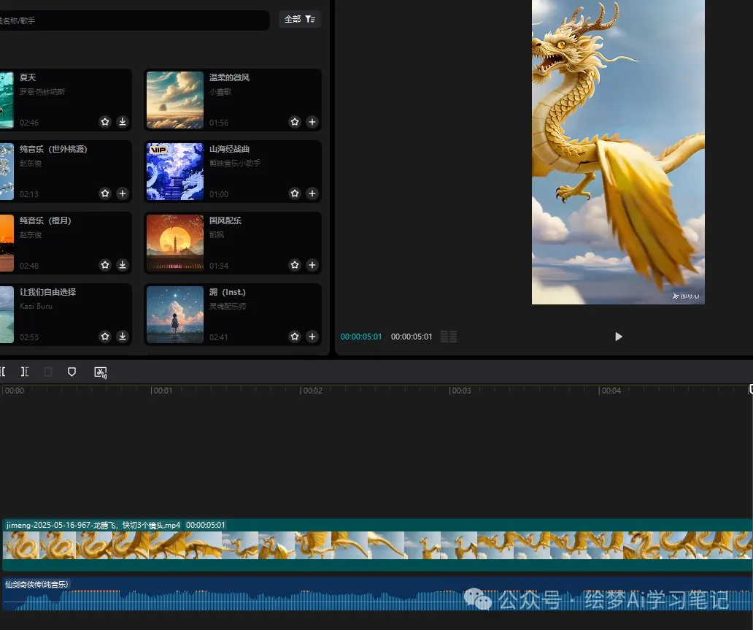Click the scissors auto-cut icon in timeline toolbar
The image size is (753, 630).
click(101, 372)
